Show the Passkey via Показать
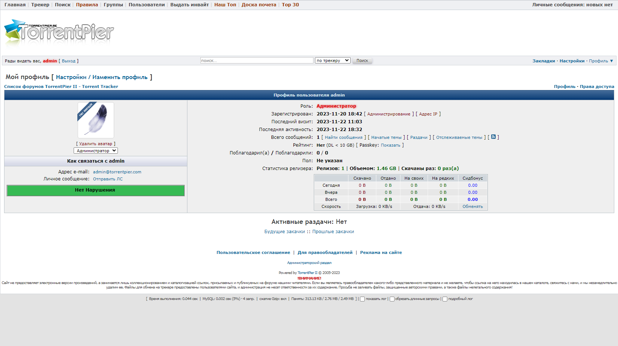Image resolution: width=618 pixels, height=346 pixels. pos(390,145)
